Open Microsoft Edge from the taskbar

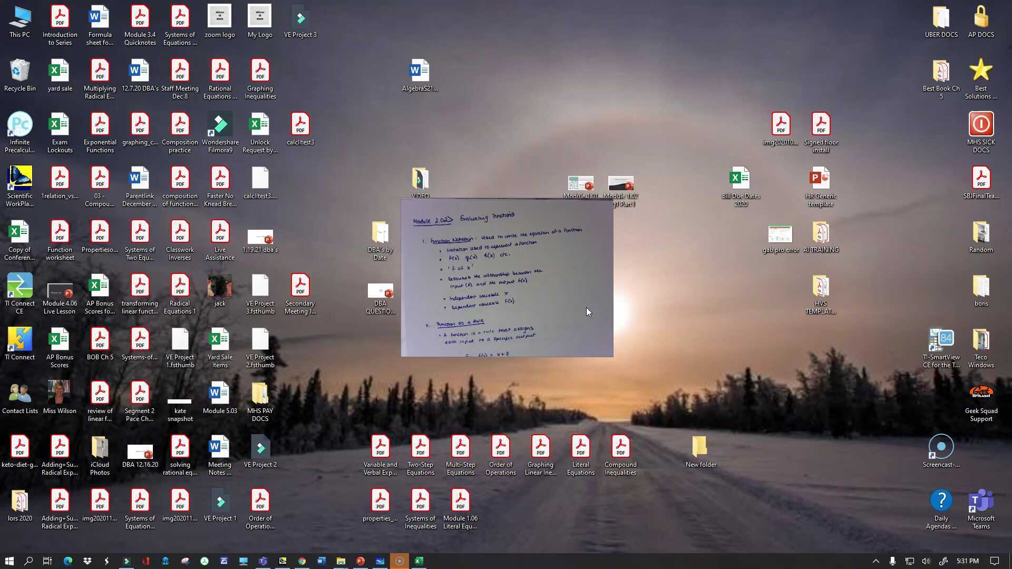(x=68, y=561)
